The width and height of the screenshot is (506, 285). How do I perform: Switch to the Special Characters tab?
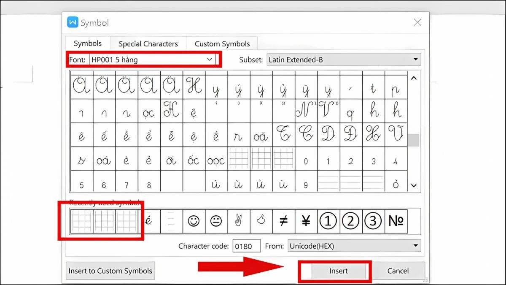point(148,43)
